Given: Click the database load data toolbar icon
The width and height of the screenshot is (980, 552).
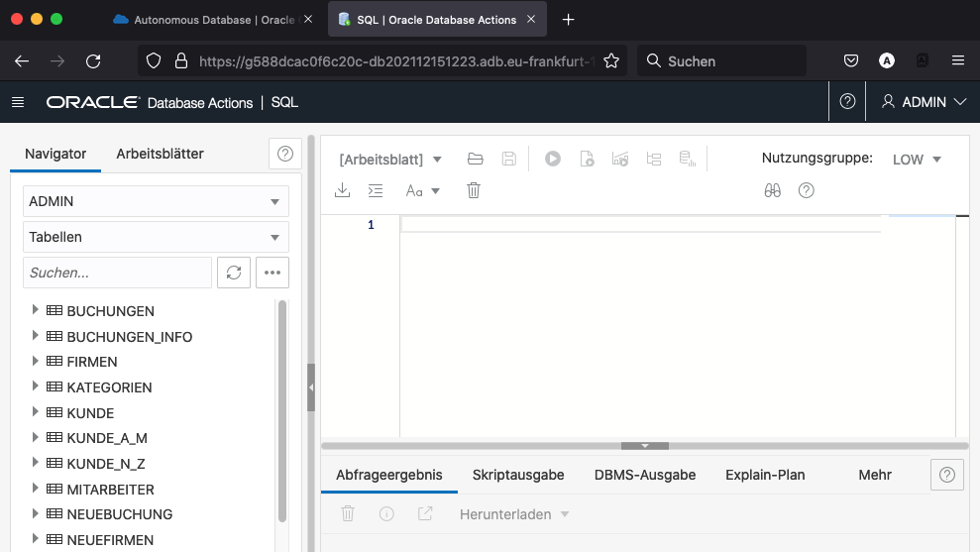Looking at the screenshot, I should (687, 159).
